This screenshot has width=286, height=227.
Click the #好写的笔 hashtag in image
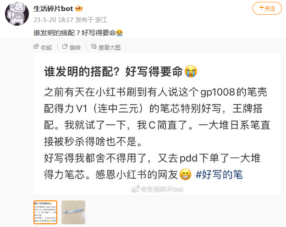[x=219, y=174]
